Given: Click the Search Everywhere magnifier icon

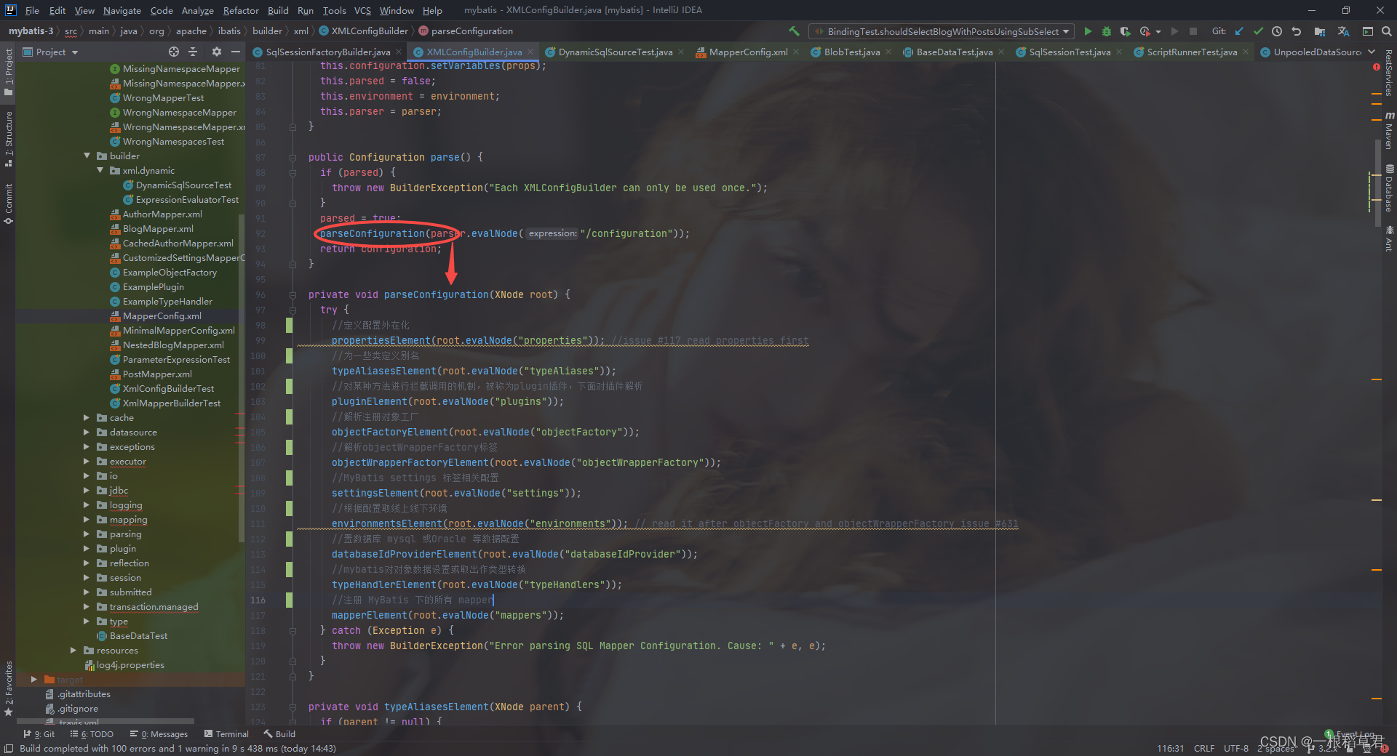Looking at the screenshot, I should coord(1387,31).
